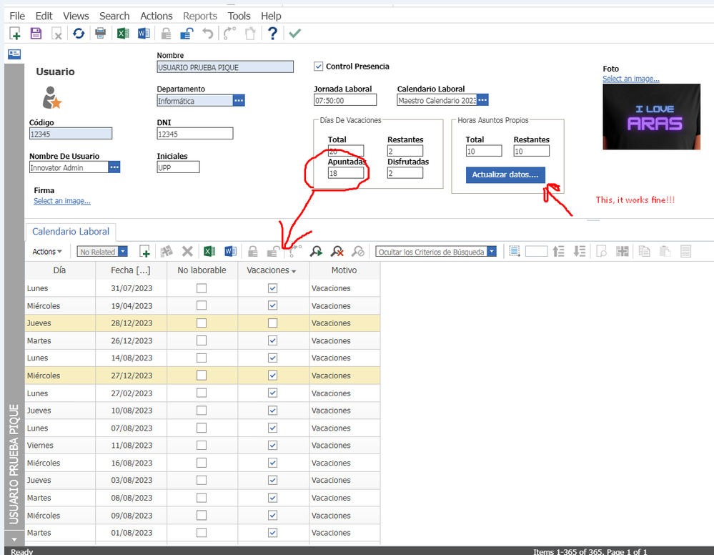Screen dimensions: 714x555
Task: Delete the relationship row with the X icon
Action: tap(187, 252)
